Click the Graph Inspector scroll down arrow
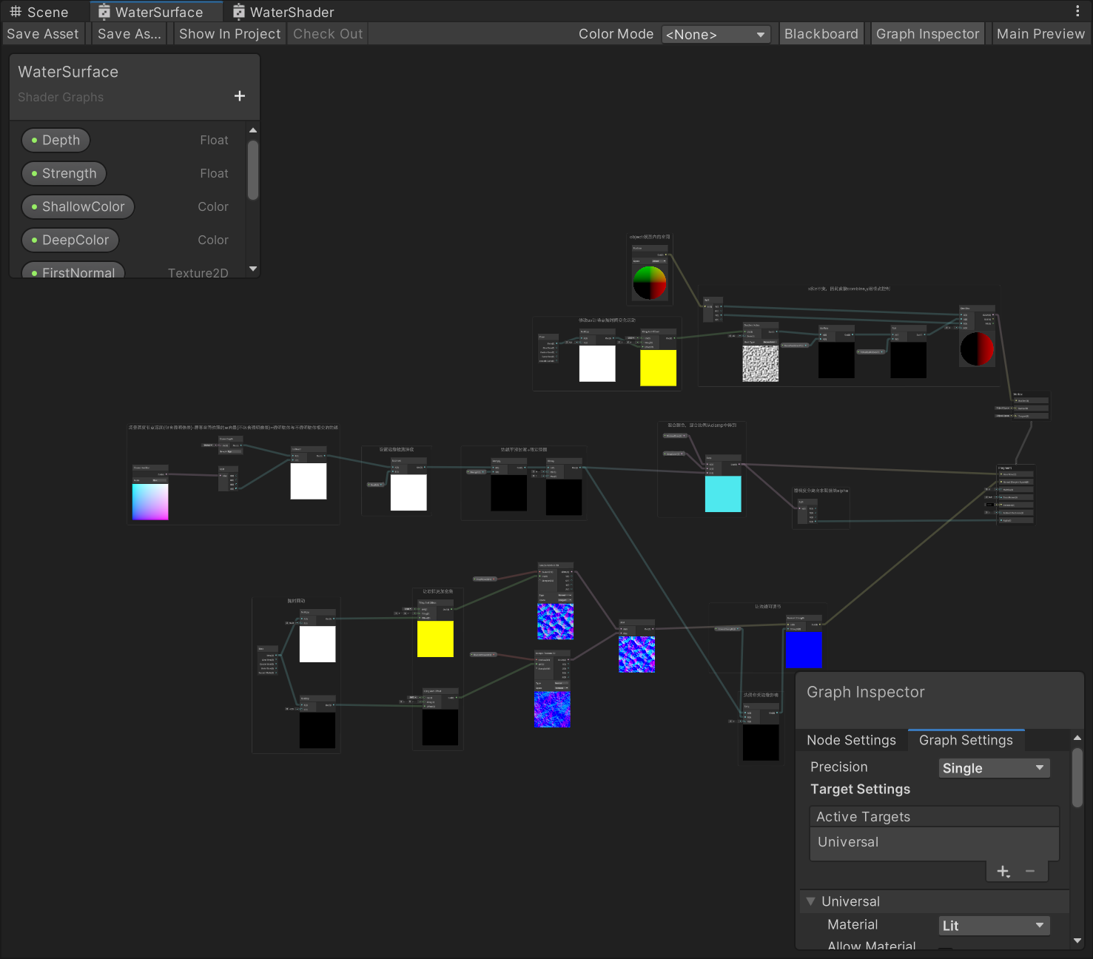This screenshot has width=1093, height=959. point(1077,941)
